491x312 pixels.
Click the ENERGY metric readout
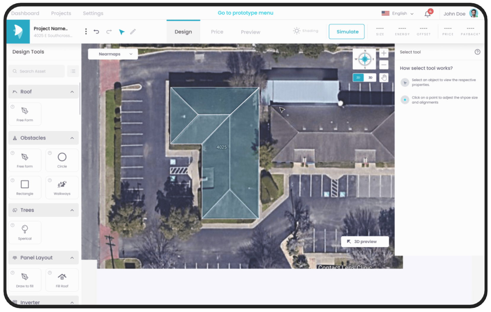[402, 31]
